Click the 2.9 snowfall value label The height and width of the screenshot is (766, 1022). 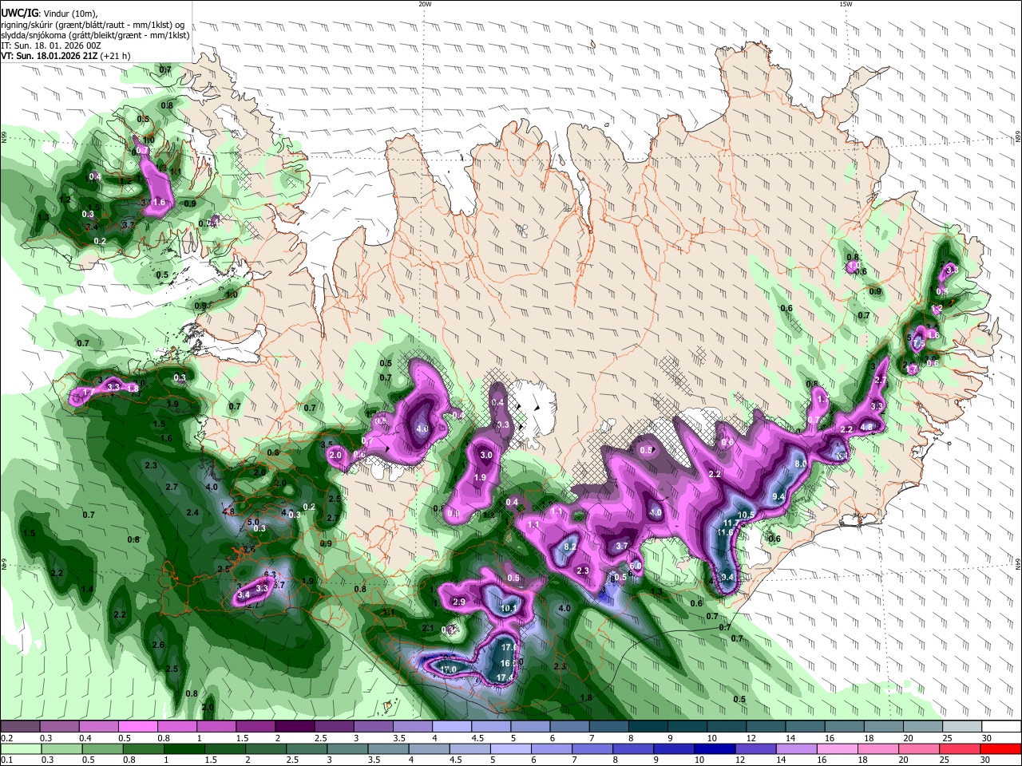(458, 602)
